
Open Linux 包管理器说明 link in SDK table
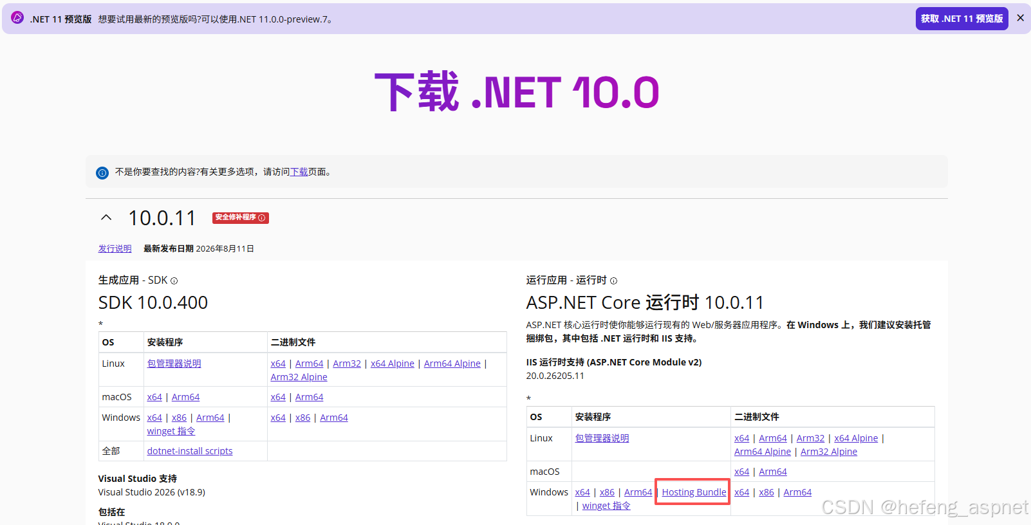(x=174, y=364)
